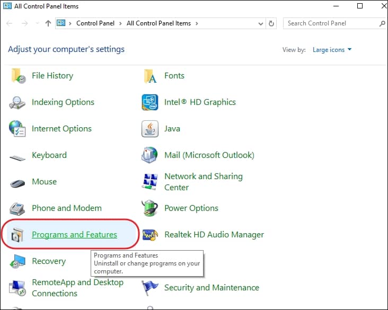Go up one folder level

[48, 23]
